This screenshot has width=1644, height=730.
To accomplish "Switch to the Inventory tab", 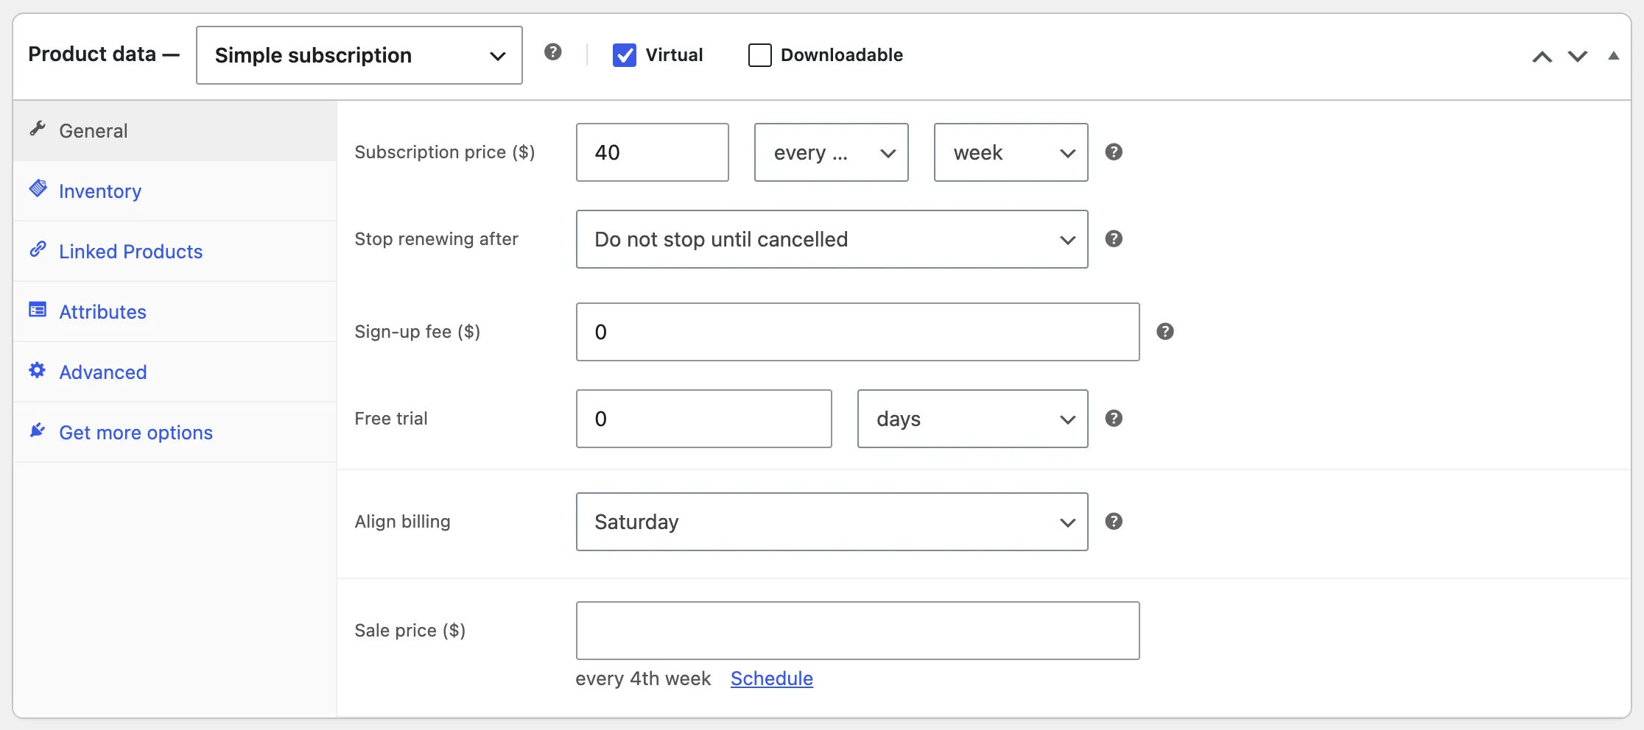I will [x=175, y=191].
